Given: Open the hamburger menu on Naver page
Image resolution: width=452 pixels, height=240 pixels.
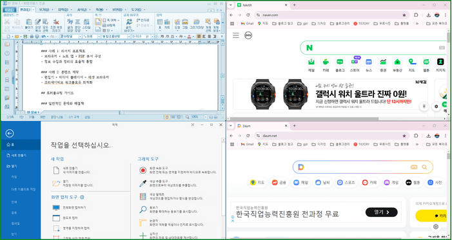Looking at the screenshot, I should [x=236, y=35].
